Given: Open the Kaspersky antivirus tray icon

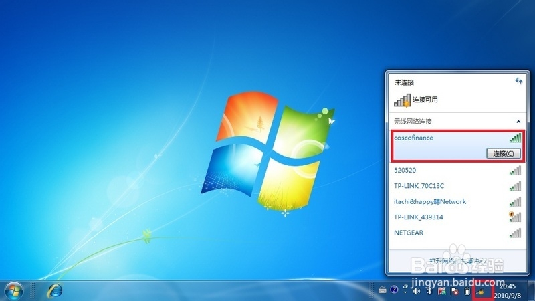Looking at the screenshot, I should tap(442, 291).
